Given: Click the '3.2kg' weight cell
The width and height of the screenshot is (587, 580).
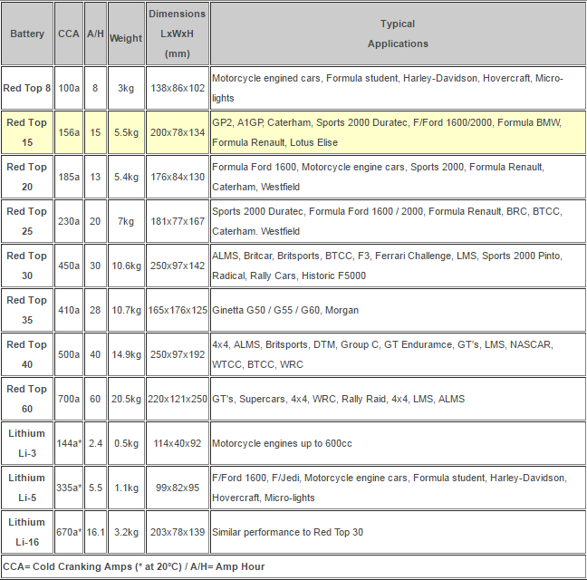Looking at the screenshot, I should pos(126,532).
